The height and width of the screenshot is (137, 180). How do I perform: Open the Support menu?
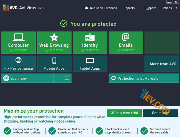click(150, 8)
